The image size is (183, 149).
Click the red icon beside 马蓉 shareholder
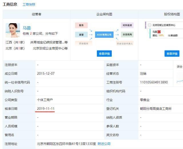pyautogui.click(x=159, y=32)
